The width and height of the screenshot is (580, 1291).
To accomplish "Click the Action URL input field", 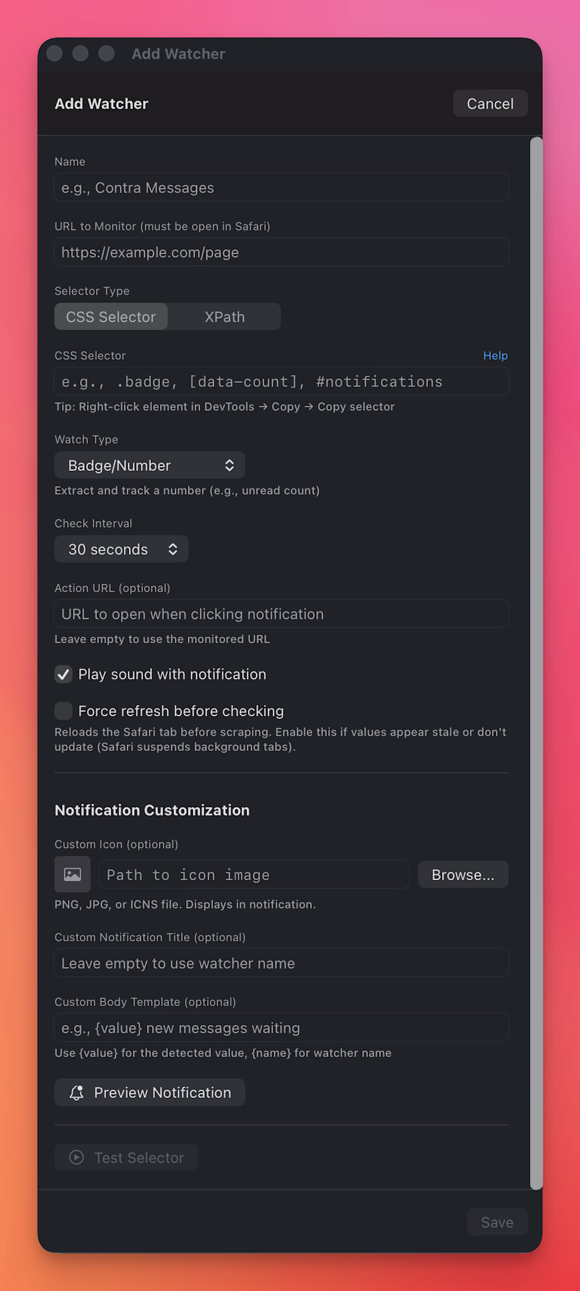I will point(281,614).
